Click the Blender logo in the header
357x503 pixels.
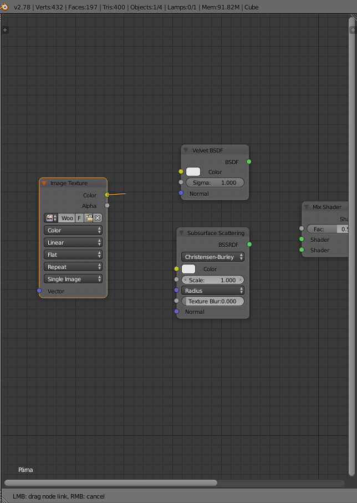[5, 7]
